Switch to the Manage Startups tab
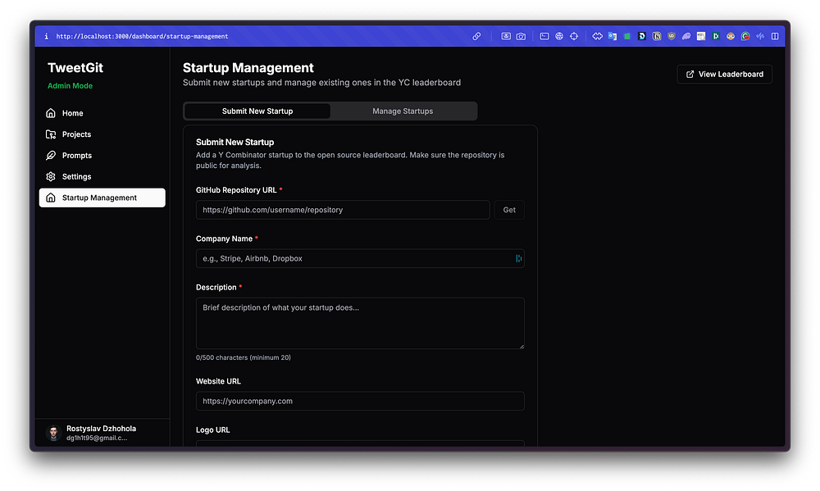 (x=403, y=111)
